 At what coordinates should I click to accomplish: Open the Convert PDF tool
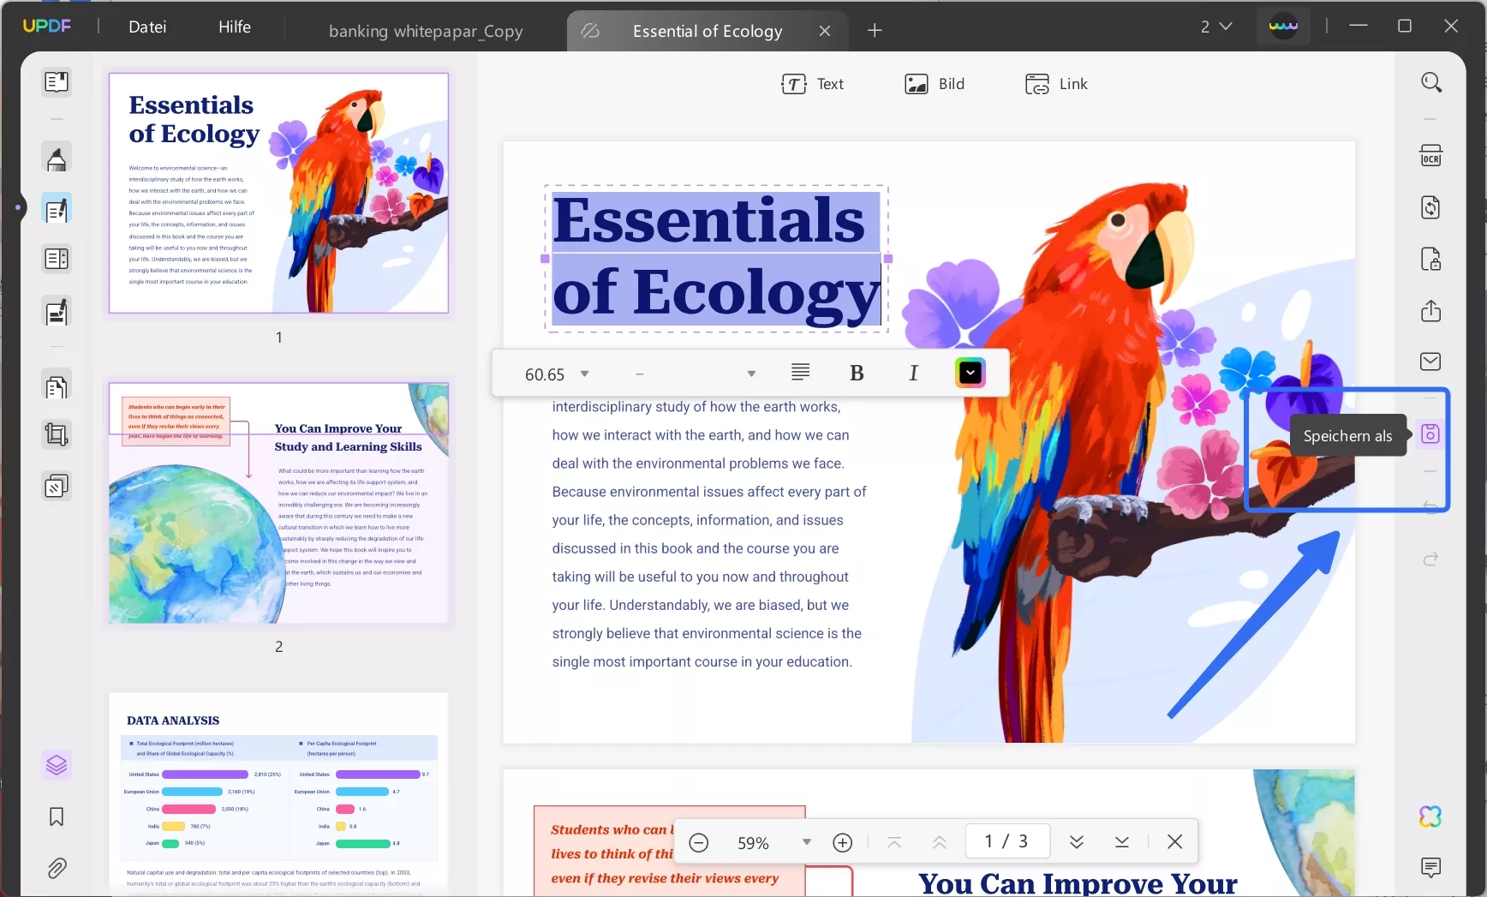pos(1431,207)
